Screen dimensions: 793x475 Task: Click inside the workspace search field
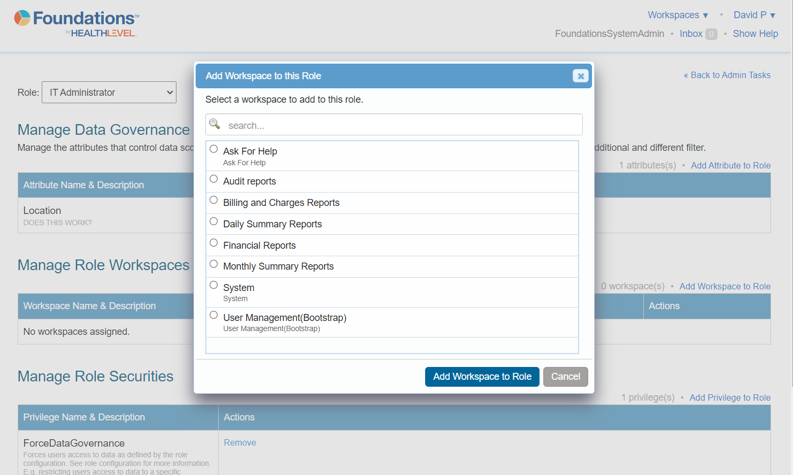[x=401, y=125]
